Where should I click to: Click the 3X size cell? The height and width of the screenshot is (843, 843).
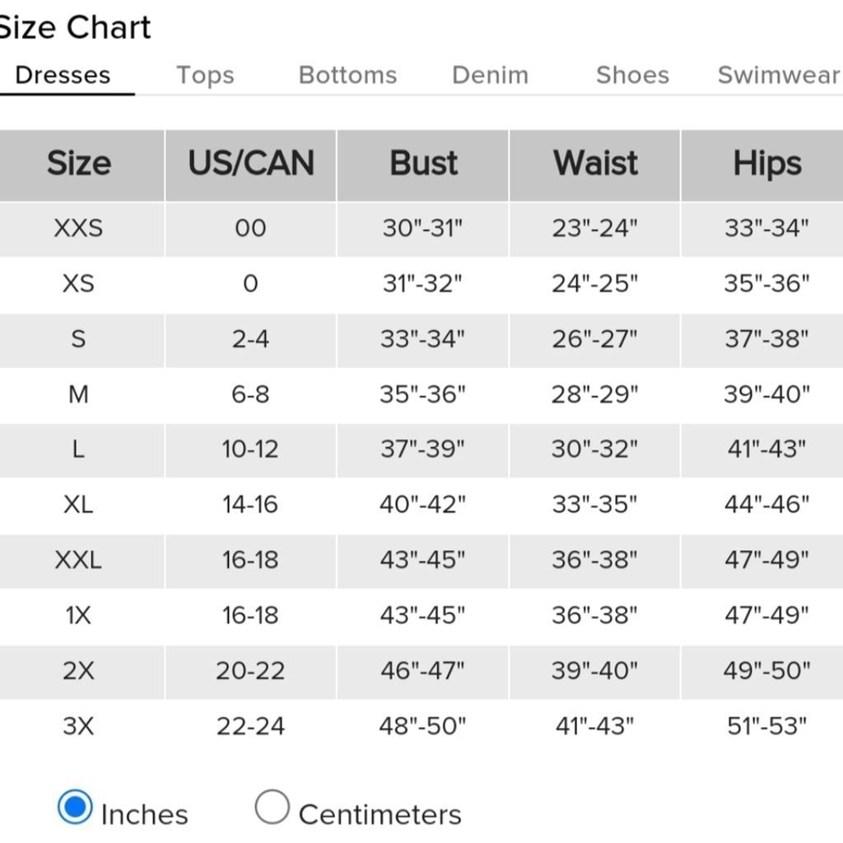(78, 726)
